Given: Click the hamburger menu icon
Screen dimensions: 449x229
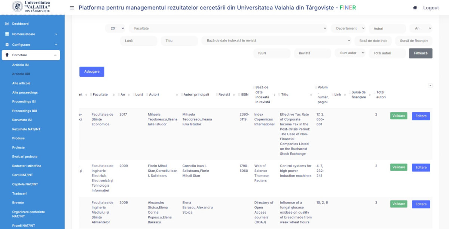Looking at the screenshot, I should (72, 8).
